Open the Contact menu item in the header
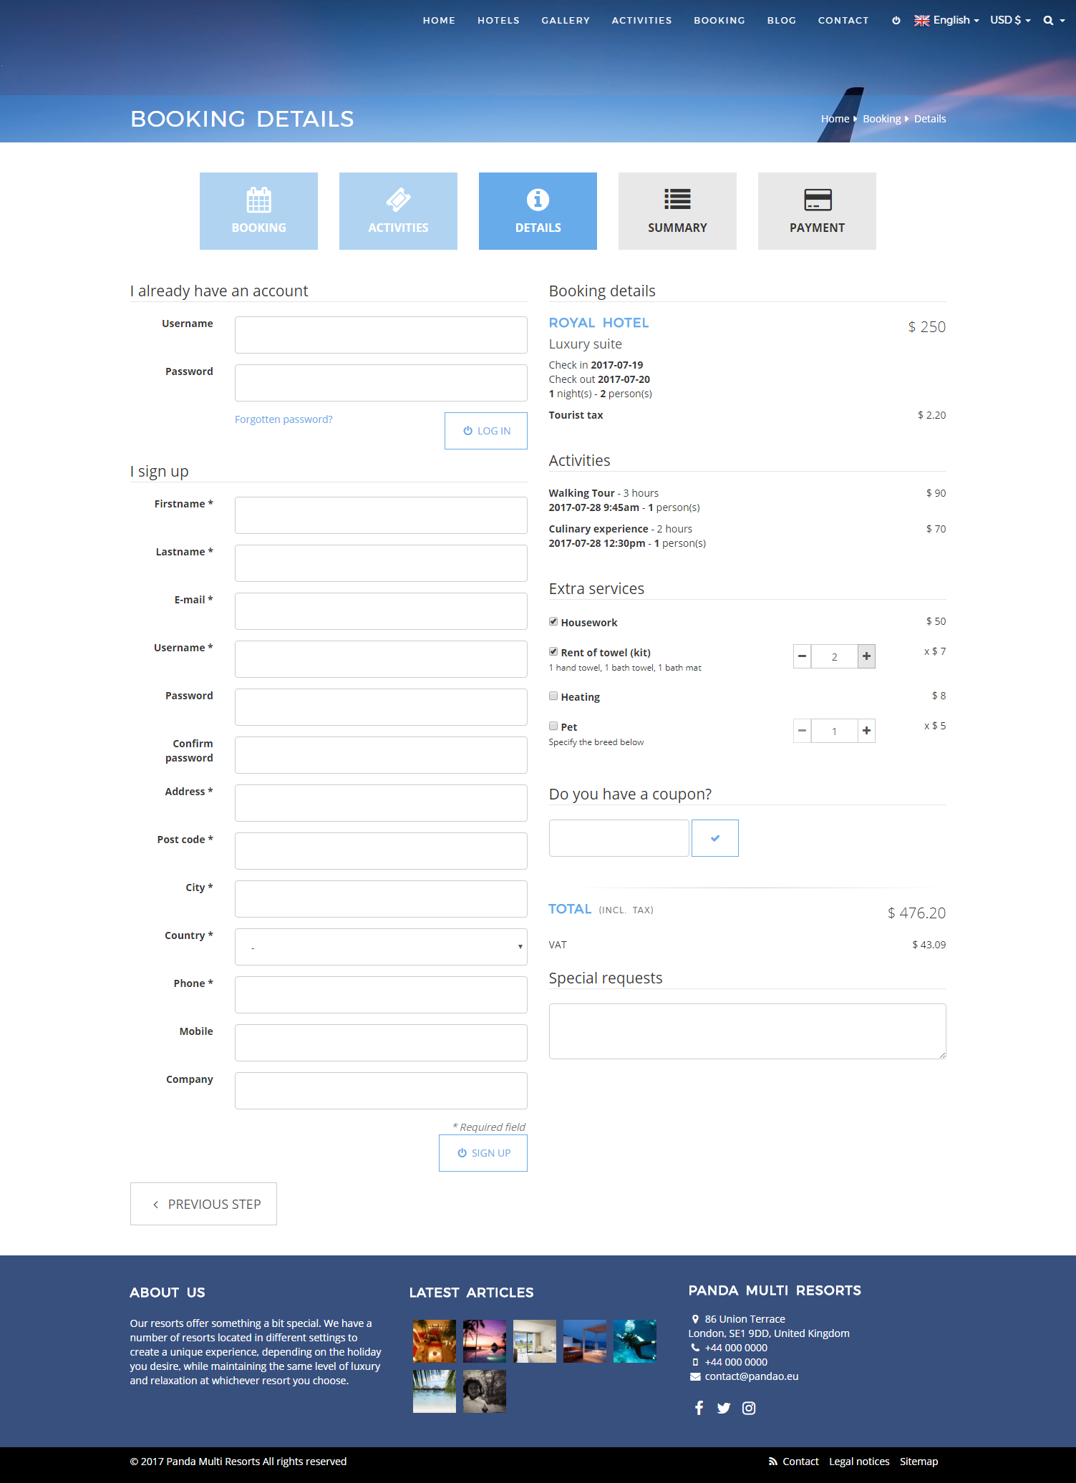This screenshot has height=1483, width=1076. point(843,21)
